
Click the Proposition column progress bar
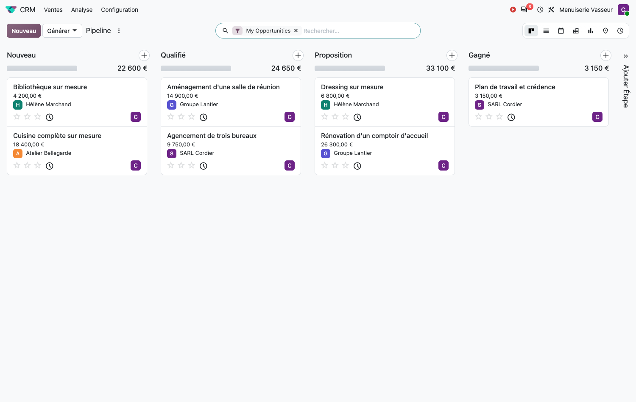350,69
